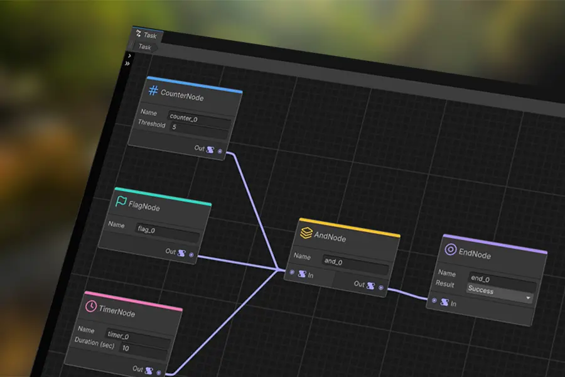This screenshot has width=565, height=377.
Task: Open the Task tab at top
Action: click(148, 35)
